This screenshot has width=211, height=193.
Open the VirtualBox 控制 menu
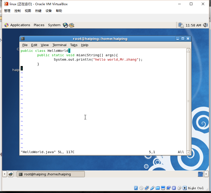click(x=18, y=11)
